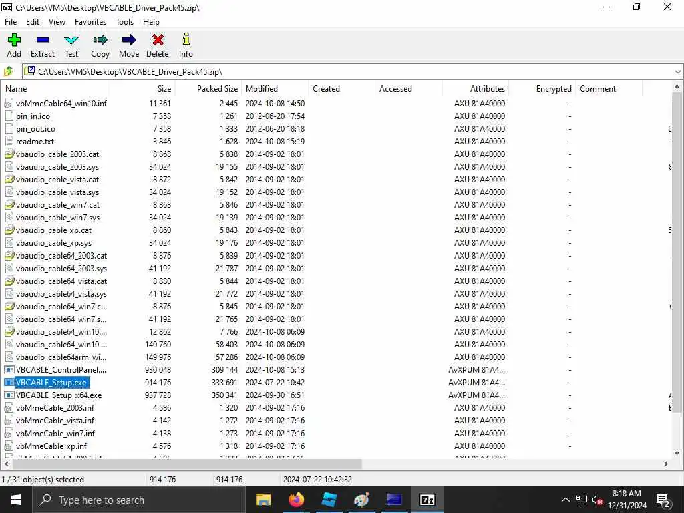
Task: Select the vbMmeCable_win7.inf file name
Action: click(55, 433)
